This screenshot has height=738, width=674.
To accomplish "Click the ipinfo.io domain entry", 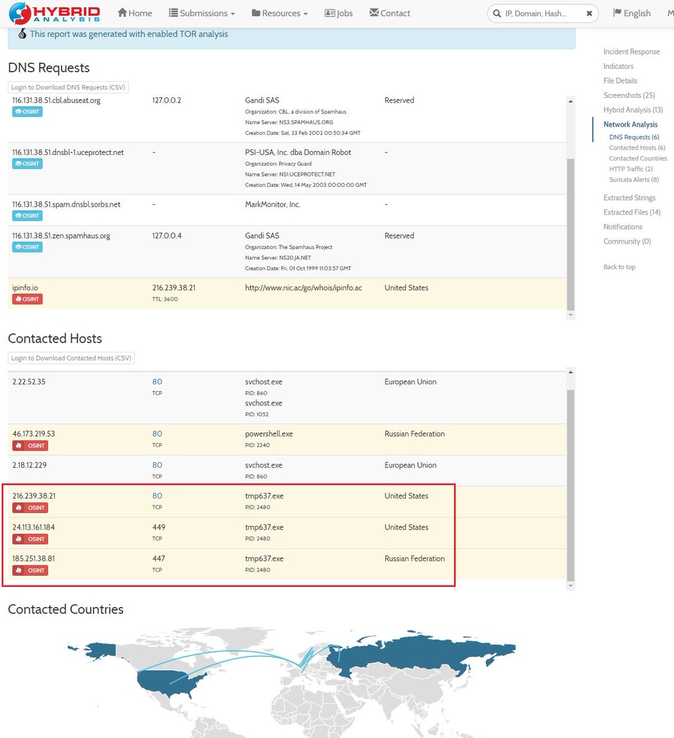I will (x=25, y=288).
